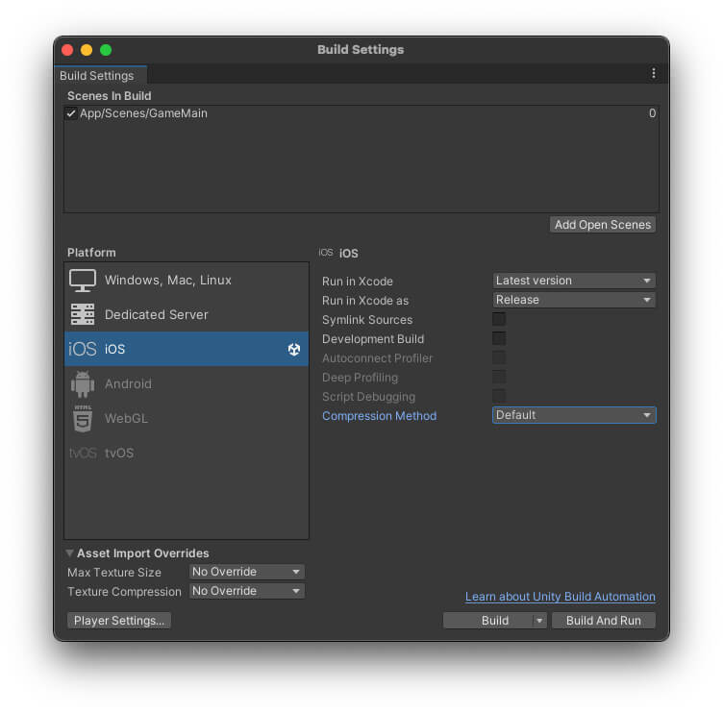Click the Compression Method label
Image resolution: width=723 pixels, height=712 pixels.
click(379, 416)
